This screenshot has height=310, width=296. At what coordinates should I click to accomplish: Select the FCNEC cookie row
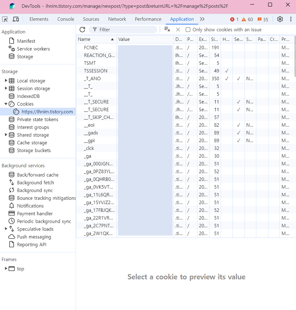tap(185, 48)
